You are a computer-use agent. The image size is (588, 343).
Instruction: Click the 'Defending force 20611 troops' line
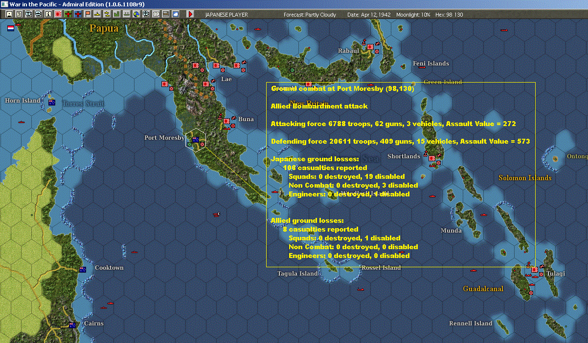point(401,141)
